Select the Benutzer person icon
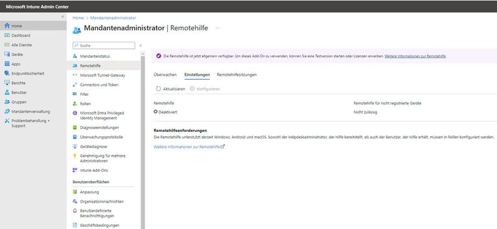Image resolution: width=497 pixels, height=229 pixels. pos(7,93)
